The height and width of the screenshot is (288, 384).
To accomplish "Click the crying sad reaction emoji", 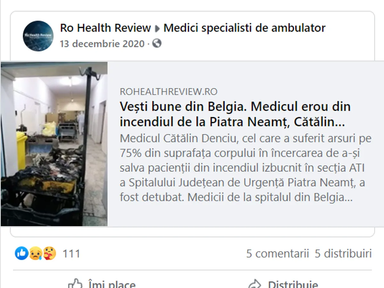I will point(35,254).
